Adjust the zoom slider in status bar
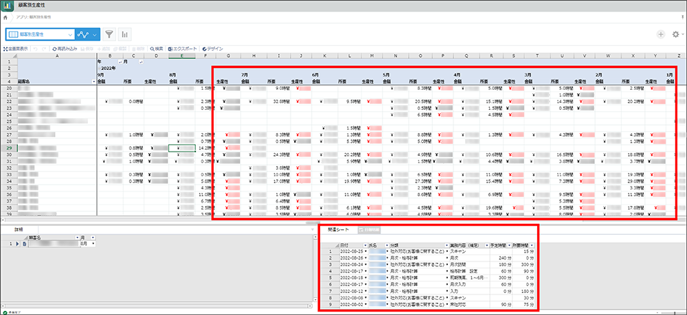Viewport: 687px width, 315px height. tap(675, 312)
